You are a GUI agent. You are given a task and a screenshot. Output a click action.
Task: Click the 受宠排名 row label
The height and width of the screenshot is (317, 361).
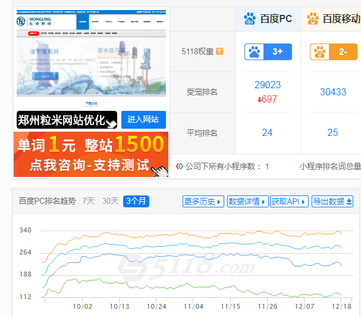202,92
